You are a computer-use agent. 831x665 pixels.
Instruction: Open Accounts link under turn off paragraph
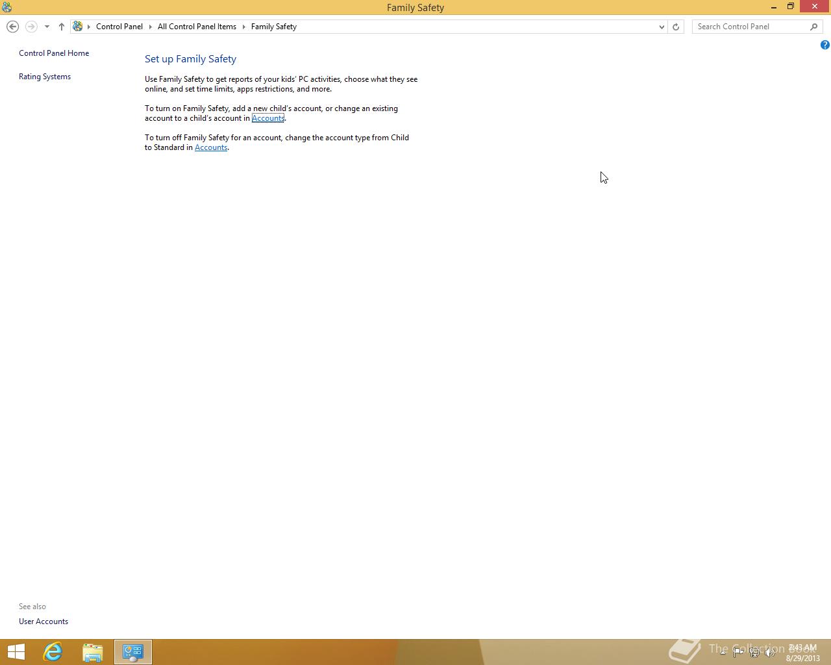click(x=211, y=147)
